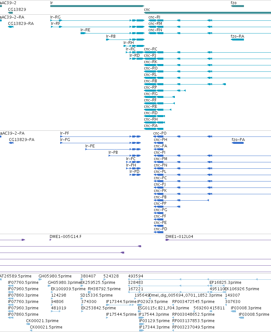Open transcript Ir-RH label

(129, 42)
